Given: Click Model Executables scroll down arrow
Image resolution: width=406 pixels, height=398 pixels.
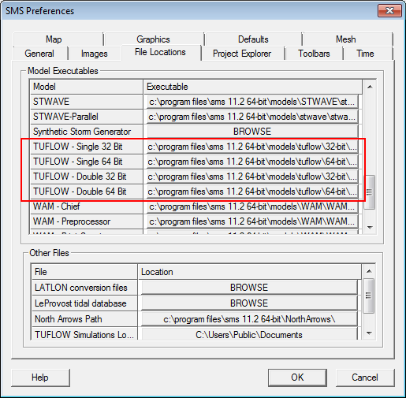Looking at the screenshot, I should click(370, 227).
